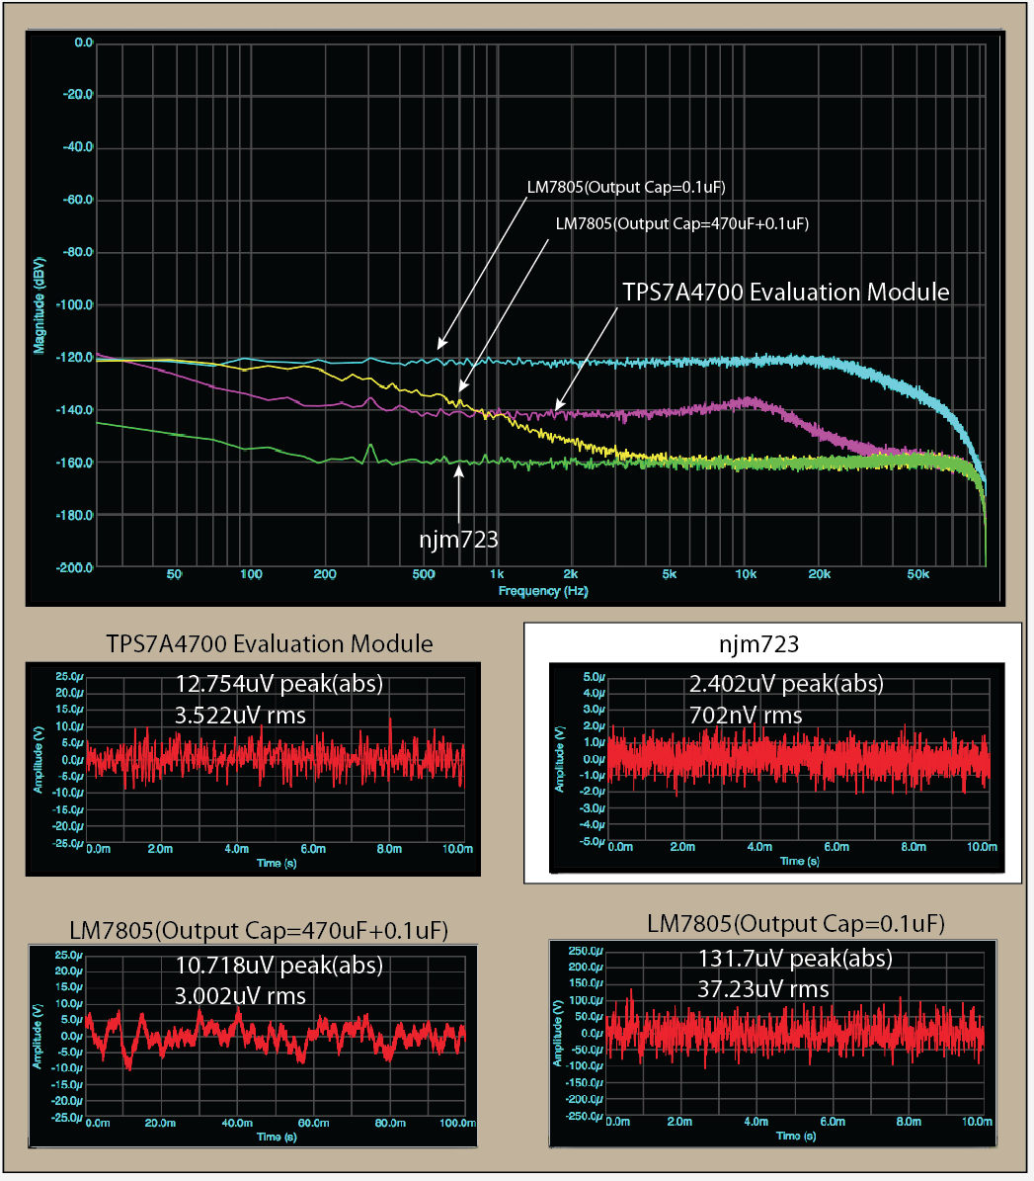
Task: Click the 'LM7805(Output Cap=470uF+0.1uF)' label in the spectrum chart
Action: point(681,223)
